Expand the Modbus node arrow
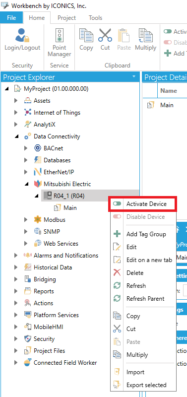The height and width of the screenshot is (397, 187). (x=26, y=220)
